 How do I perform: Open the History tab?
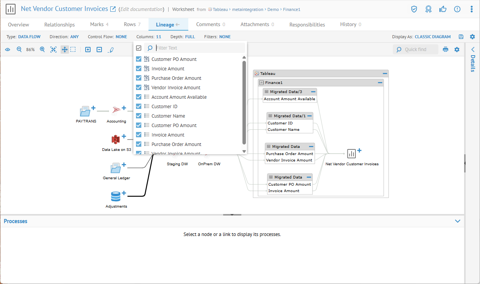[x=348, y=25]
